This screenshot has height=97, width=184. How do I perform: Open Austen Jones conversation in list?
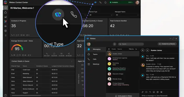point(123,54)
